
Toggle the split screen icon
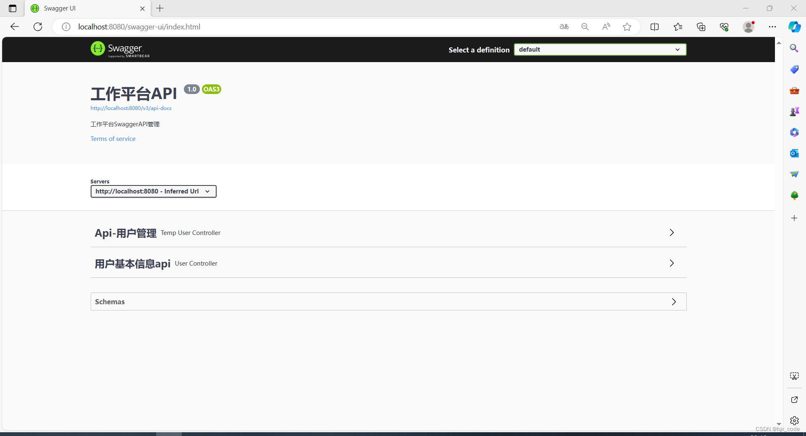tap(654, 27)
